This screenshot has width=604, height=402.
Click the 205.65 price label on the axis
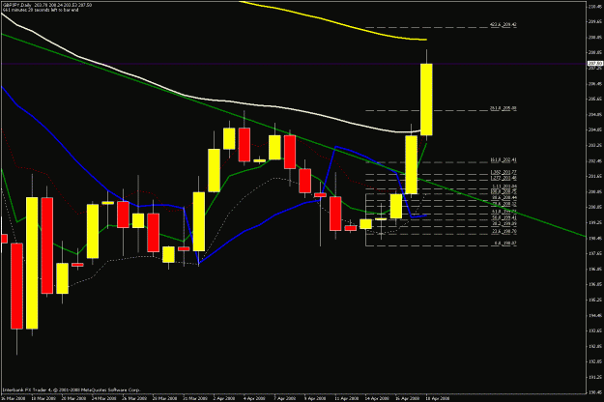(594, 99)
